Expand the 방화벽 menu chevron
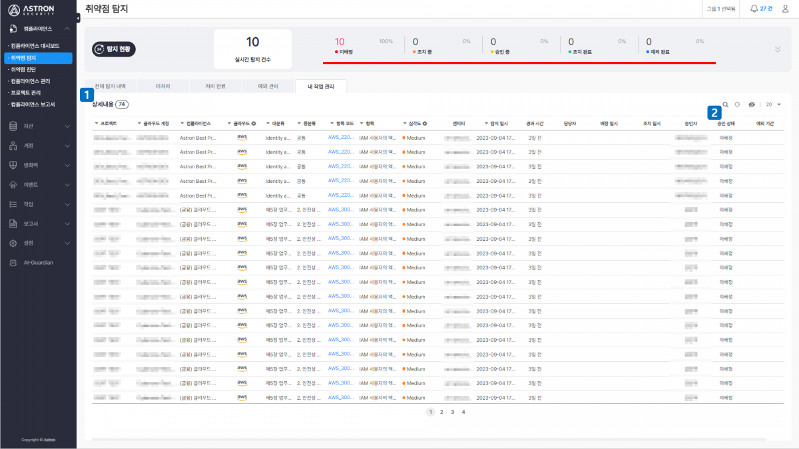Image resolution: width=799 pixels, height=449 pixels. tap(67, 165)
